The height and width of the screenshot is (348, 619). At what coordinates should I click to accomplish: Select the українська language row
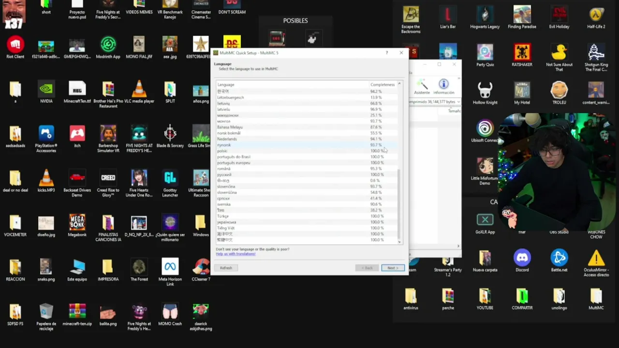306,222
